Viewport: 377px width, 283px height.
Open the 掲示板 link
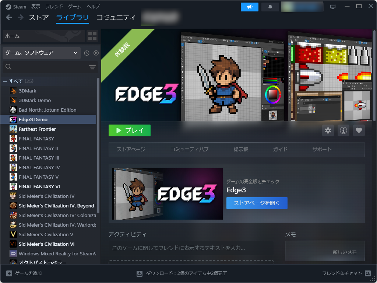tap(241, 150)
